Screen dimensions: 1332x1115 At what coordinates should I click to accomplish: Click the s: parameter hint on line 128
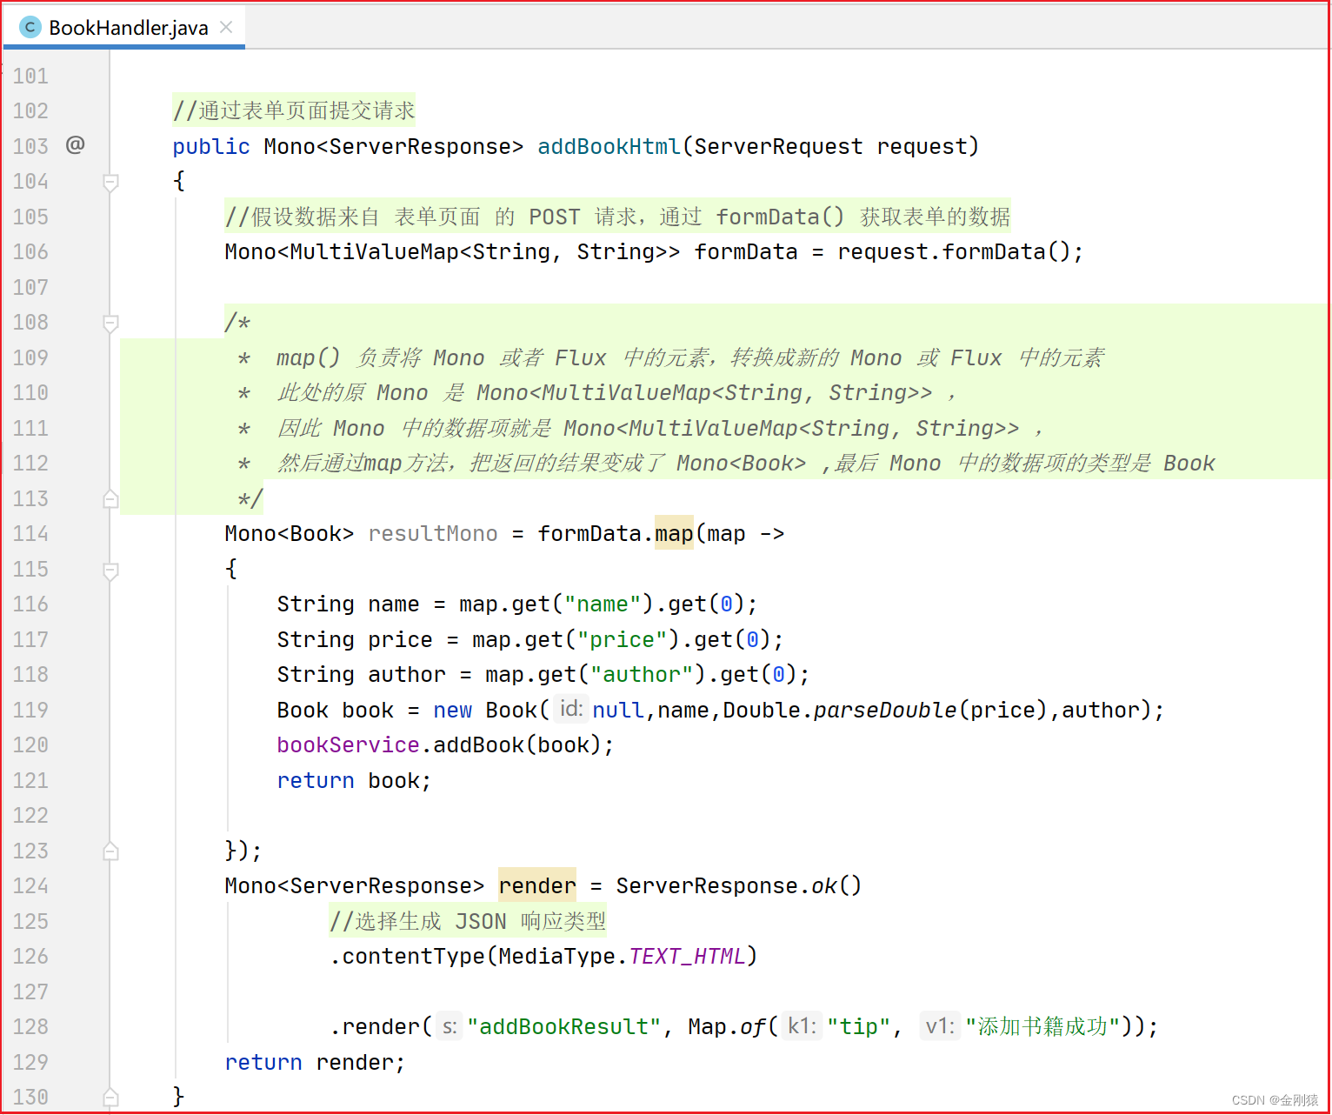449,1026
